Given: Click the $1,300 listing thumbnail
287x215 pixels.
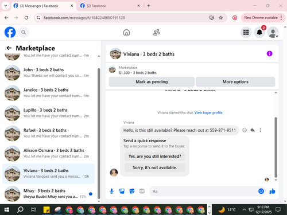Looking at the screenshot, I should (x=112, y=69).
